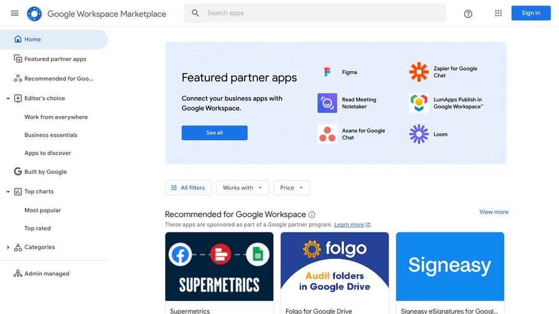The height and width of the screenshot is (314, 559).
Task: Expand the Categories section
Action: click(x=8, y=248)
